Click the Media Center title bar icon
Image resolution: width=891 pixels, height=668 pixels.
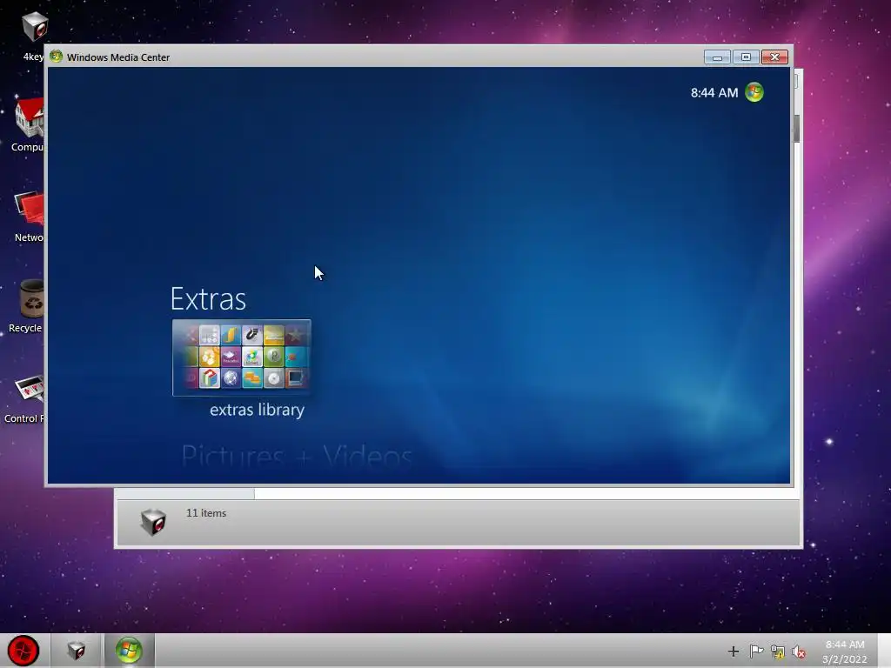tap(56, 57)
